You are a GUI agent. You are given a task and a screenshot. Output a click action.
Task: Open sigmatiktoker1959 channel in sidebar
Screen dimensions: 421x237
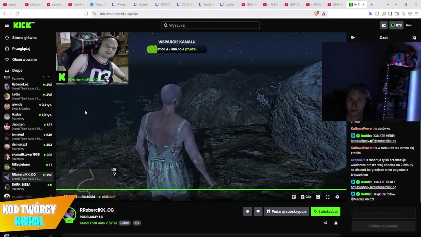(x=28, y=156)
